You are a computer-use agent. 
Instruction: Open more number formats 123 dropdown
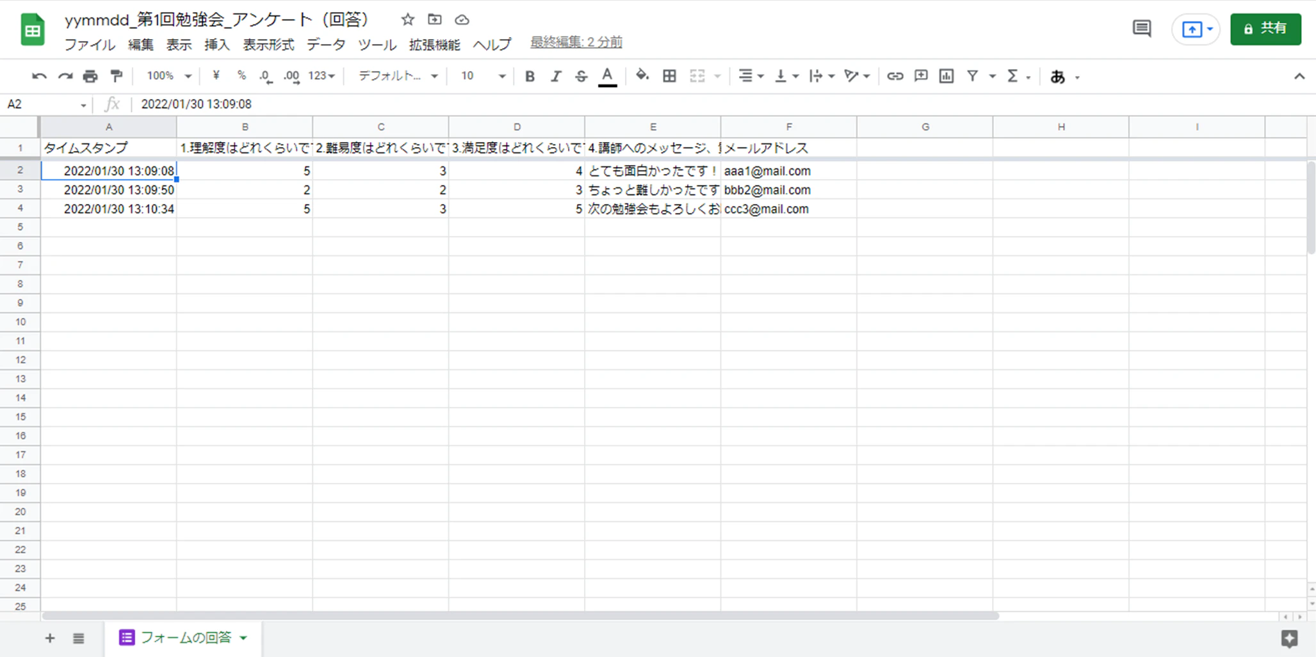click(321, 76)
